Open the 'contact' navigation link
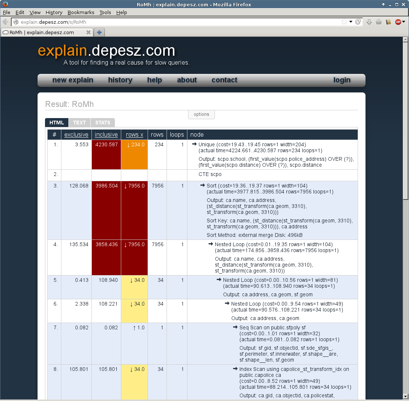Image resolution: width=409 pixels, height=401 pixels. (x=224, y=80)
